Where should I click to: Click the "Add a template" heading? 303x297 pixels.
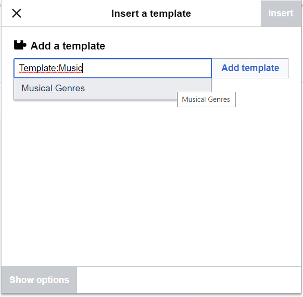[x=67, y=46]
